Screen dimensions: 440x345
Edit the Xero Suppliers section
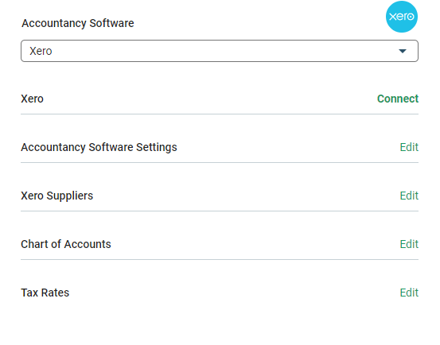(409, 196)
